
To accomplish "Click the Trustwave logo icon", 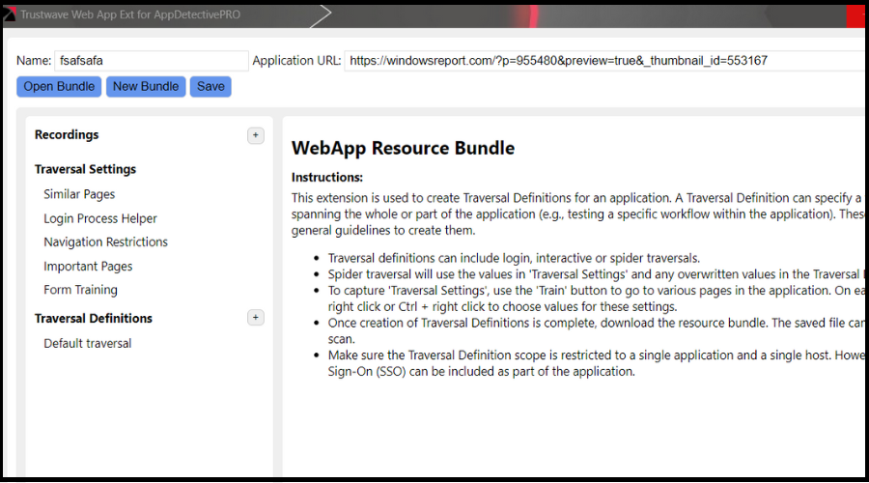I will pyautogui.click(x=10, y=14).
